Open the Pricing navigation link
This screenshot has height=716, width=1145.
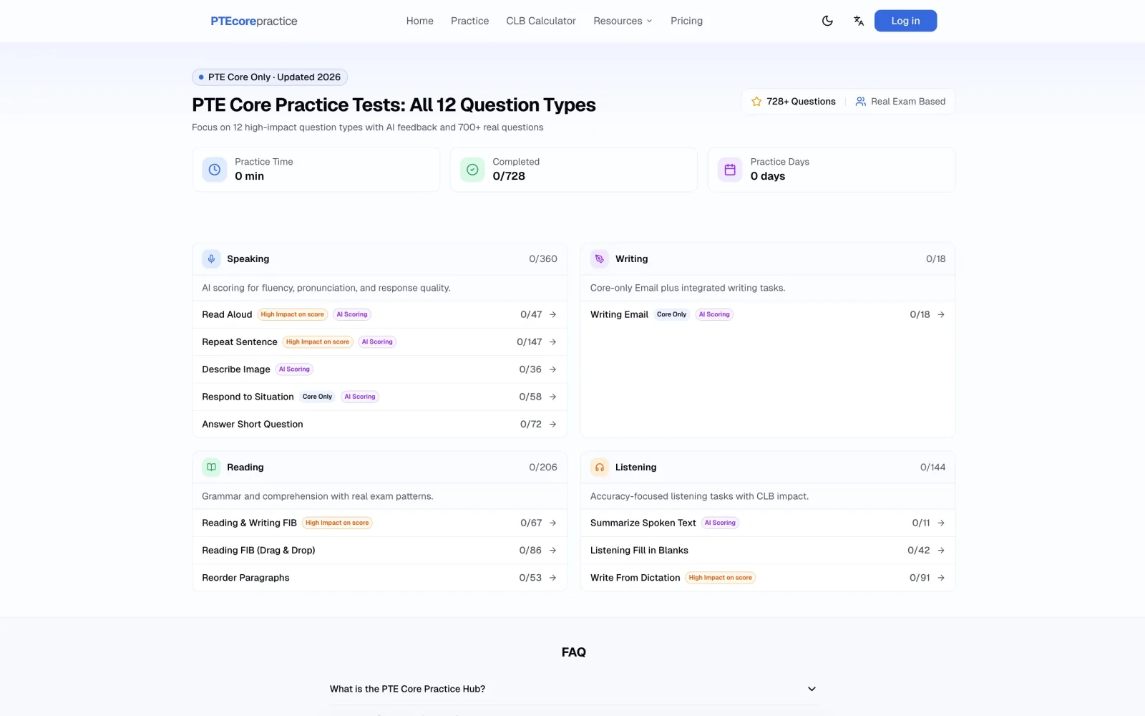click(686, 21)
